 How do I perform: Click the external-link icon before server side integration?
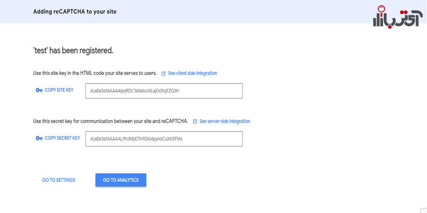tap(195, 121)
